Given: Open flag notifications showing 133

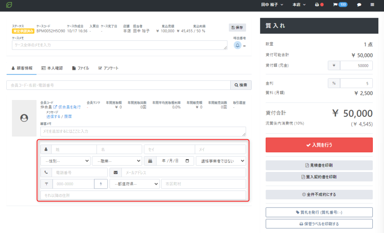Looking at the screenshot, I should (340, 4).
